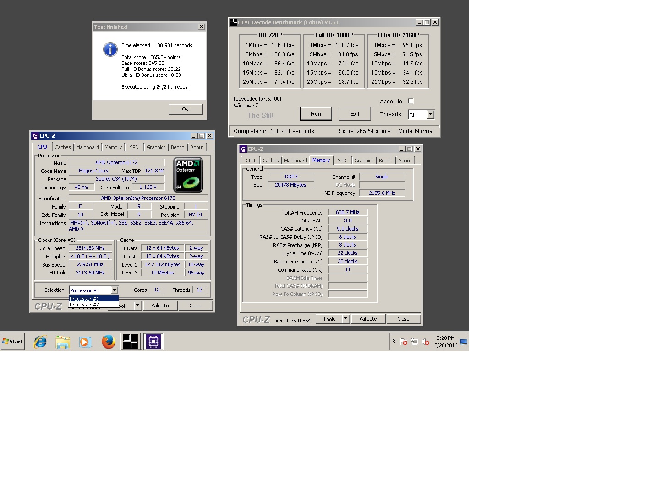Click Close button in left CPU-Z window
This screenshot has height=483, width=645.
(195, 306)
